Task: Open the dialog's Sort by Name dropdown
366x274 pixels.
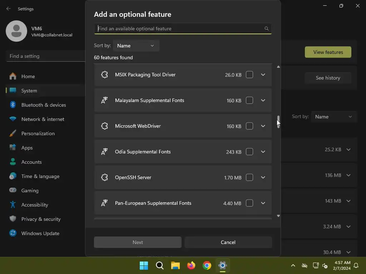Action: [136, 46]
